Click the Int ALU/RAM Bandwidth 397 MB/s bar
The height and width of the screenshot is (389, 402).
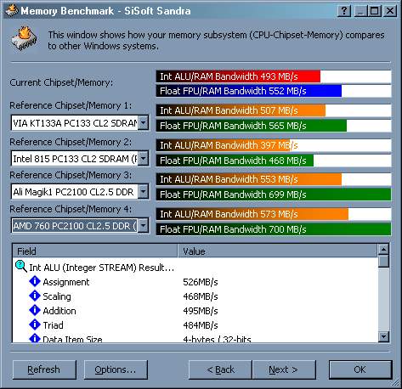(274, 145)
